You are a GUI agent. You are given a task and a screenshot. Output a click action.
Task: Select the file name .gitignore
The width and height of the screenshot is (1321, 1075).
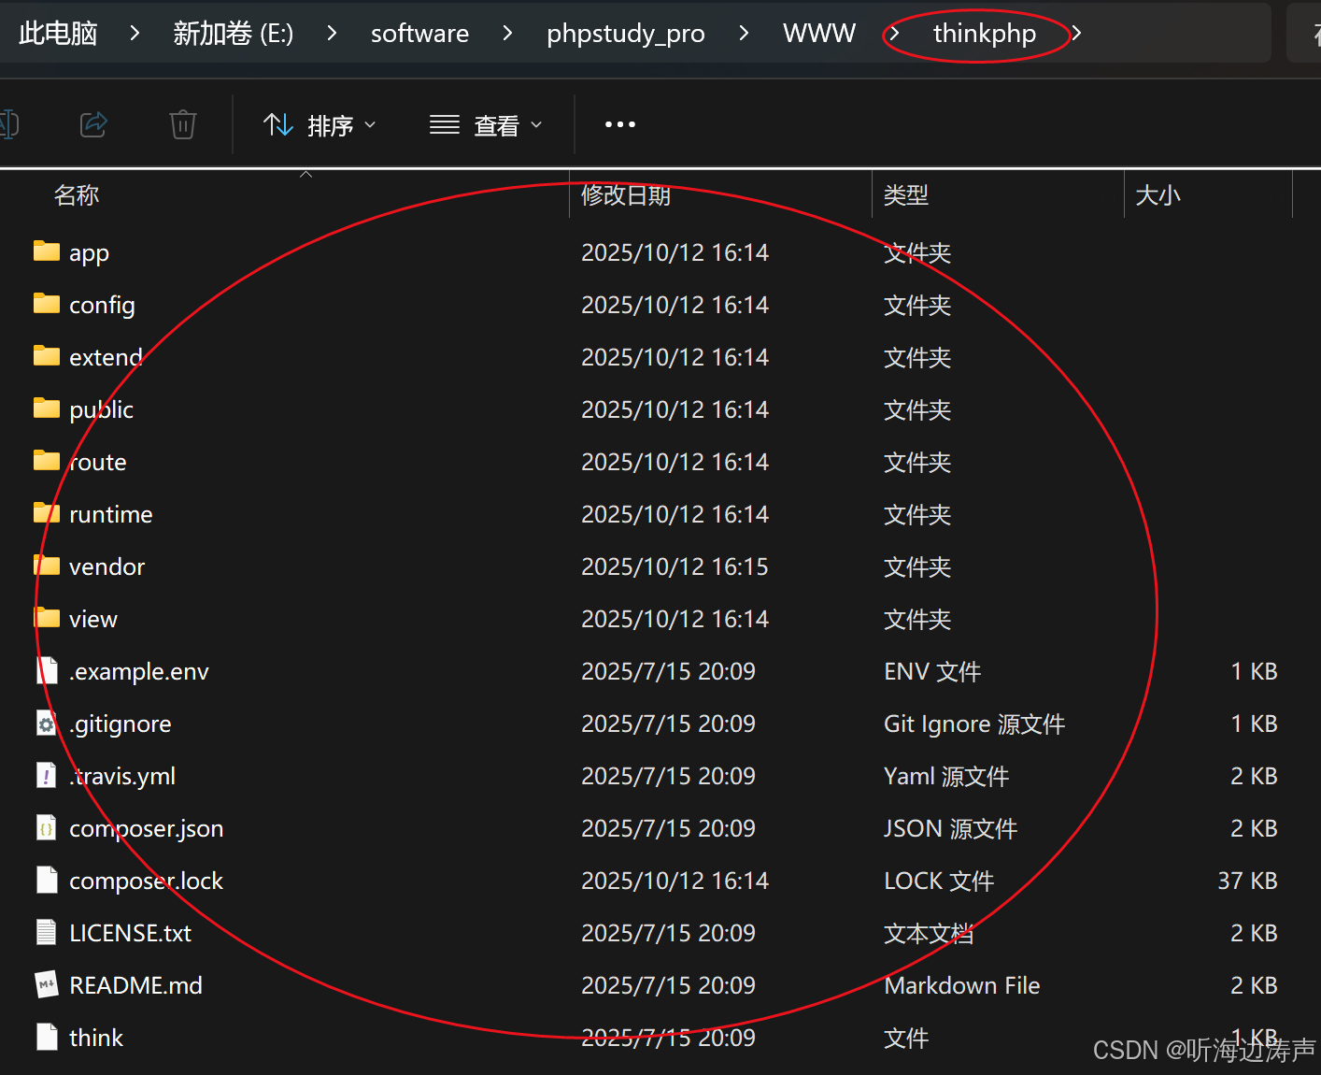(120, 724)
